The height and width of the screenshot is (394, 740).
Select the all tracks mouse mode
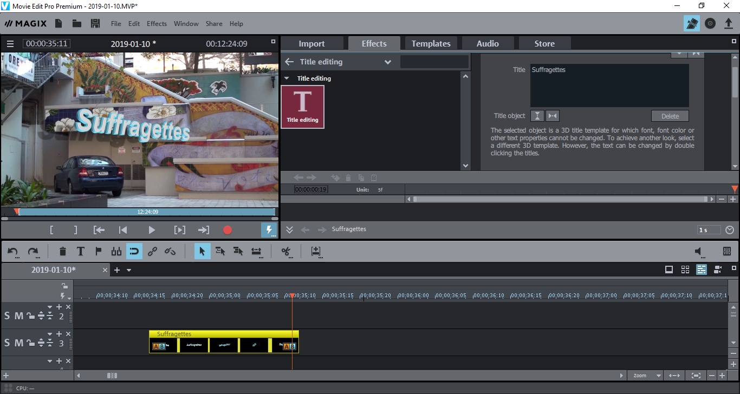[238, 251]
